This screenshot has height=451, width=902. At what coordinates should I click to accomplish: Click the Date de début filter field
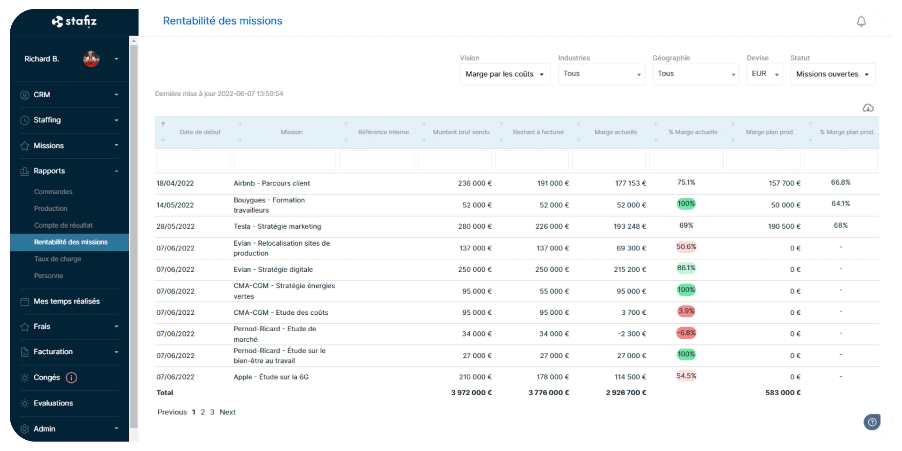click(193, 161)
